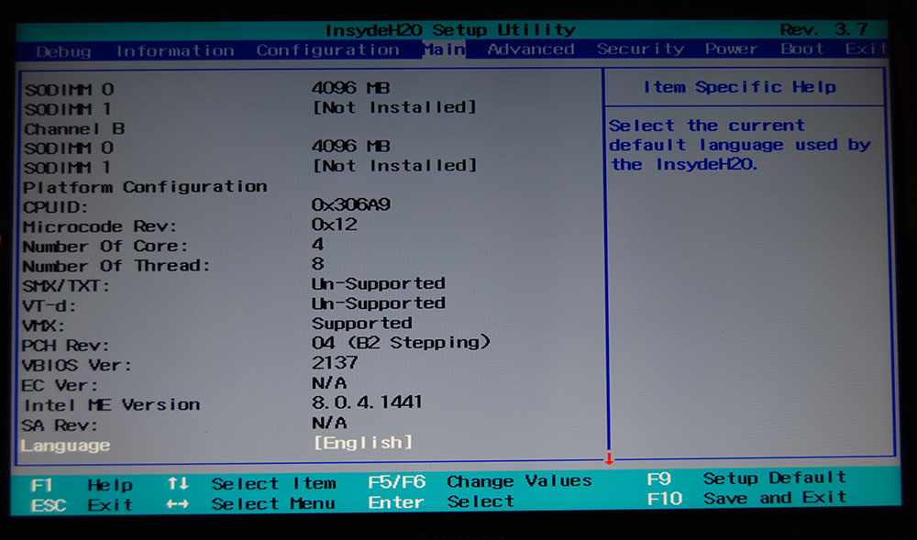Click the VT-d: label
Screen dimensions: 917x540
pos(50,306)
